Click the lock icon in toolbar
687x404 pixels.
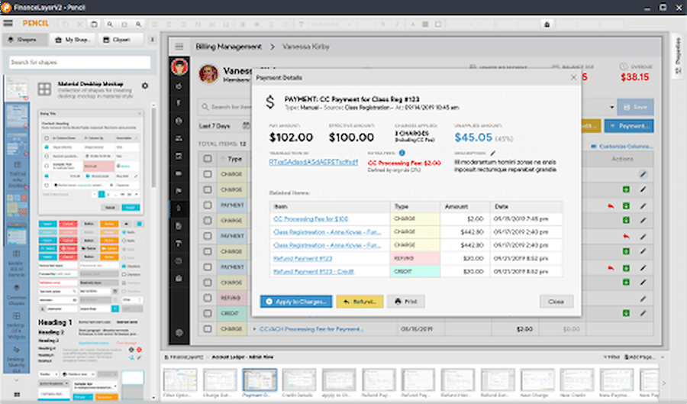coord(547,24)
